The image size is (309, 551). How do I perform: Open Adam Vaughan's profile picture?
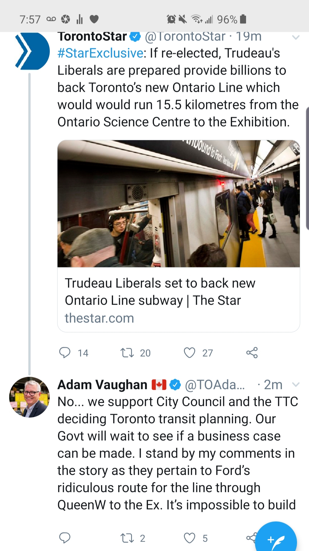click(29, 397)
